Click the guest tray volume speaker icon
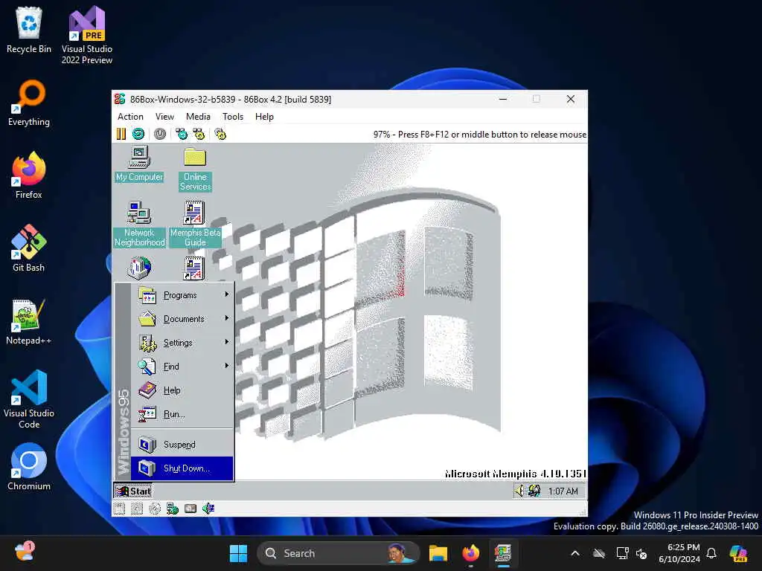 coord(520,491)
